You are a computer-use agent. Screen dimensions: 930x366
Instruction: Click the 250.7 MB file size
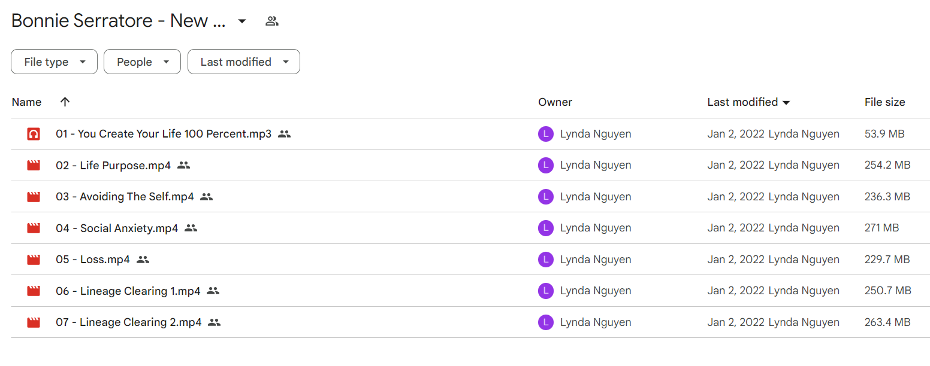pyautogui.click(x=887, y=291)
